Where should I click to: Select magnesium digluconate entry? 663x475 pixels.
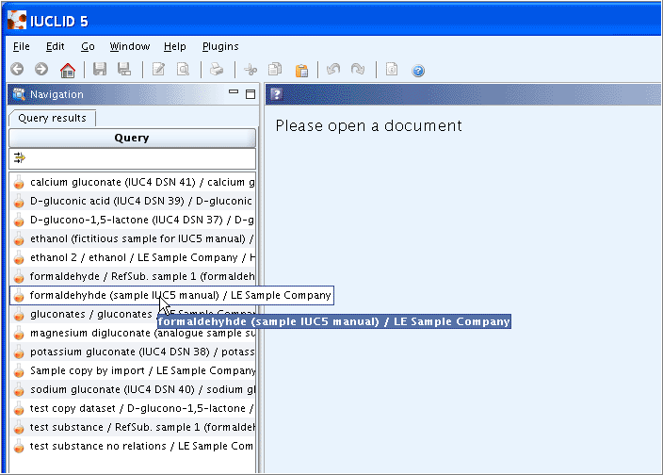click(x=133, y=334)
